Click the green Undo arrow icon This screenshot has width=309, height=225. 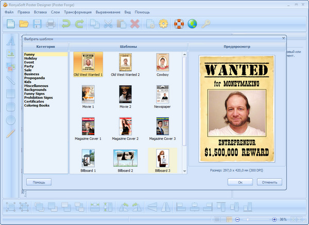point(65,23)
